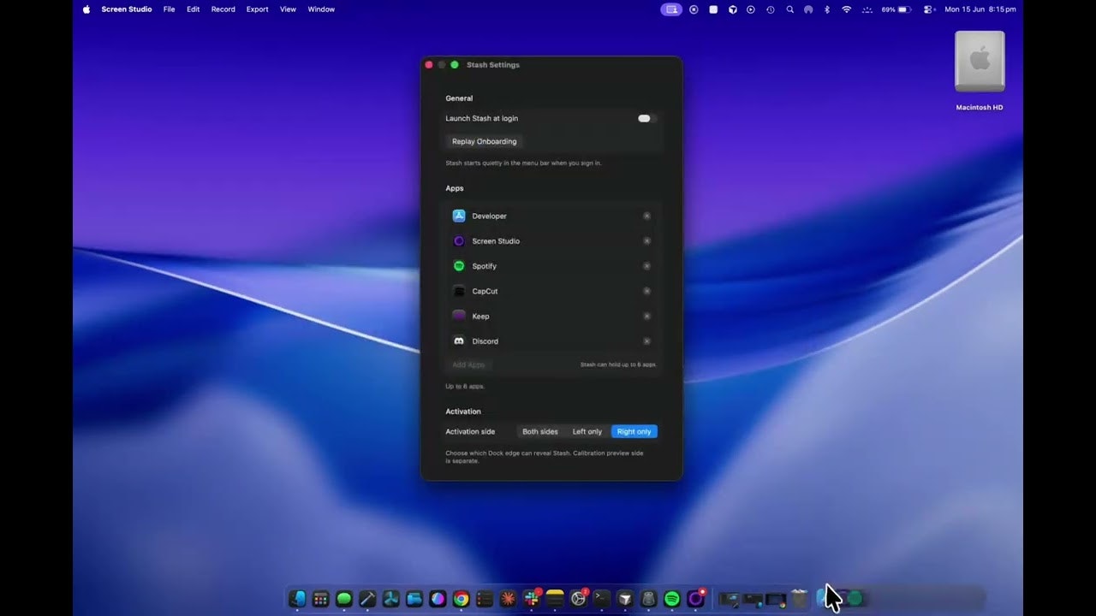Click the CapCut icon in apps list
Image resolution: width=1096 pixels, height=616 pixels.
point(459,291)
